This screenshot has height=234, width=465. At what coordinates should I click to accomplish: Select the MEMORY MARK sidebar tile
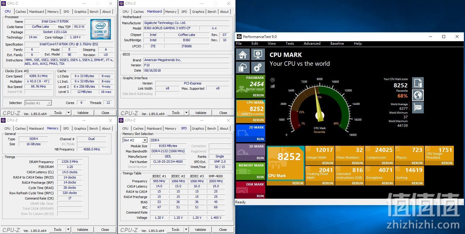coord(251,171)
